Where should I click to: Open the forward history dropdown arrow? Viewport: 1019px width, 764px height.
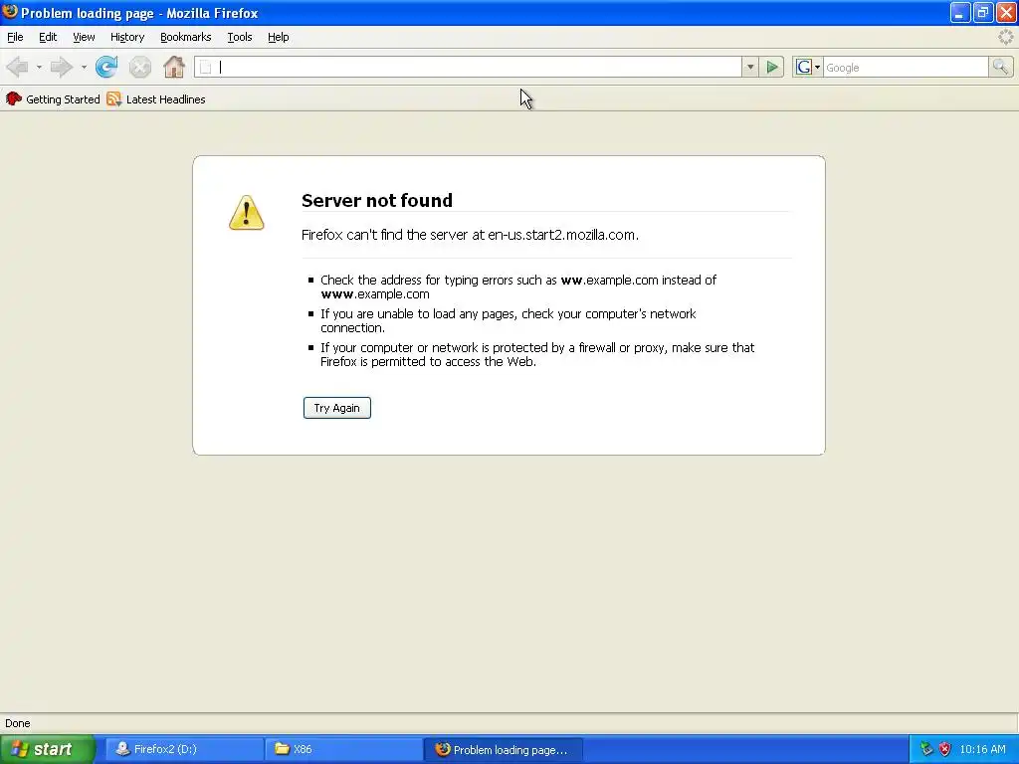point(84,67)
